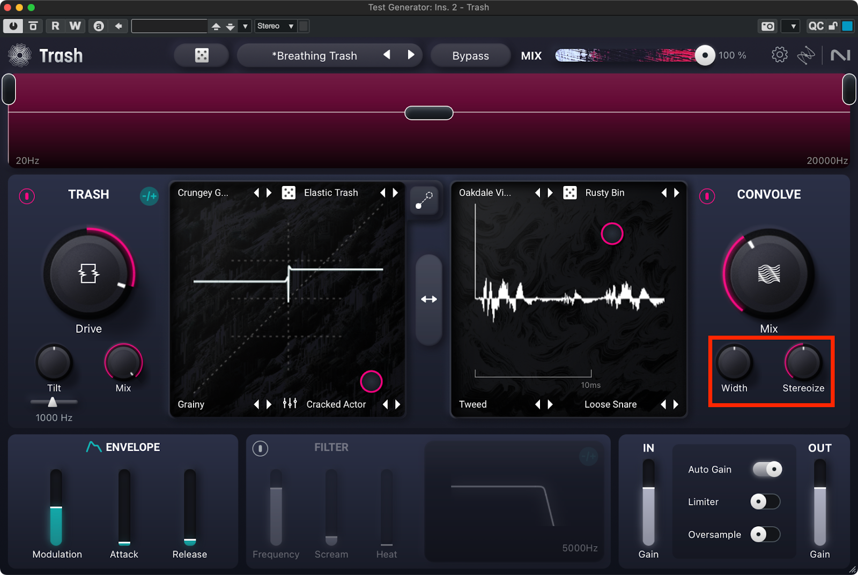Click the iZotope logo next to the gear
Viewport: 858px width, 575px height.
pyautogui.click(x=806, y=55)
